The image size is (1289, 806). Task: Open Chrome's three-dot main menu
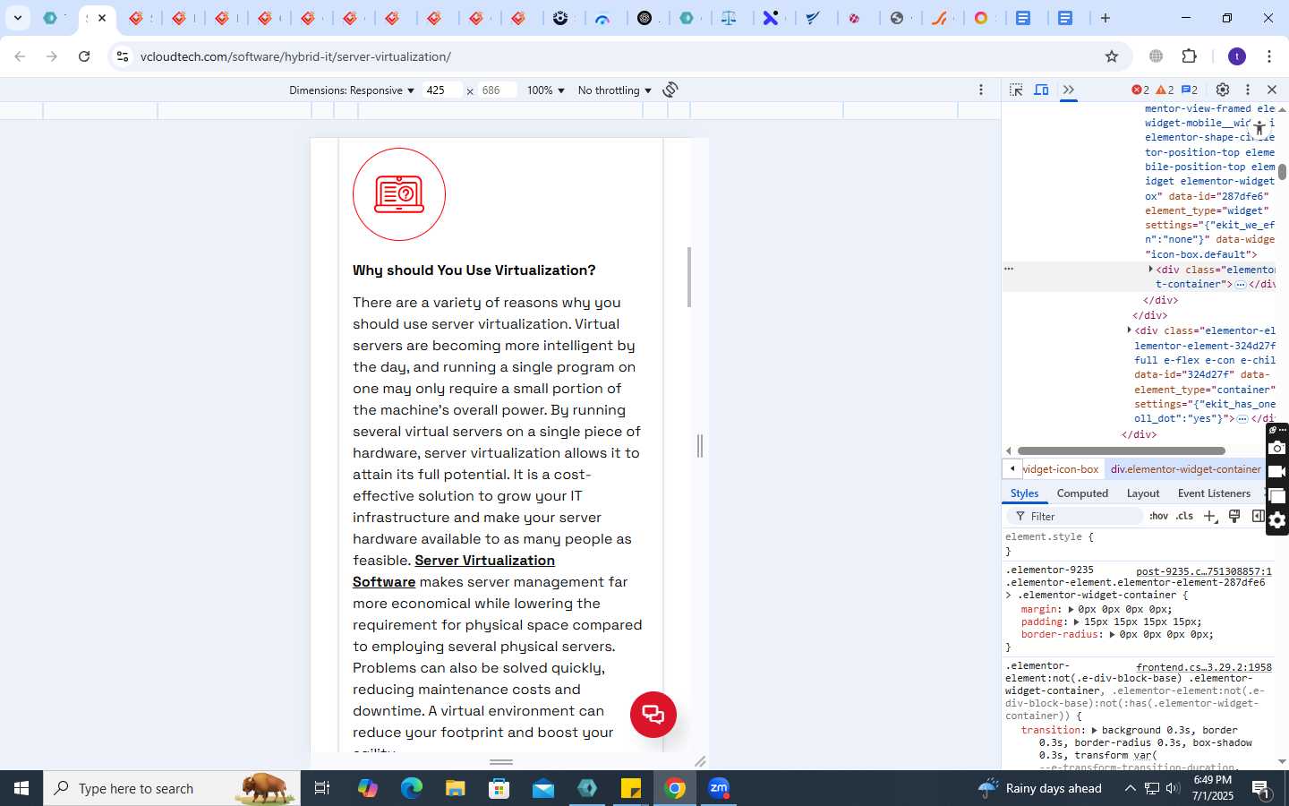point(1269,56)
